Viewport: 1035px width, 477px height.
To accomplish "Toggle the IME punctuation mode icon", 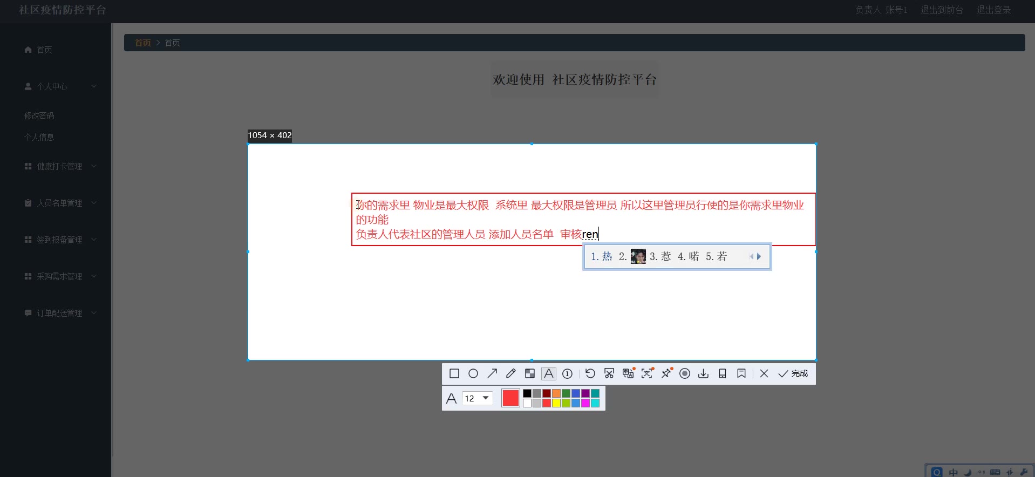I will click(x=981, y=472).
